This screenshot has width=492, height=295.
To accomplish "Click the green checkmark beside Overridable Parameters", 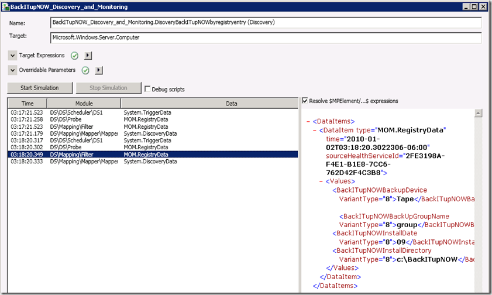I will (85, 70).
